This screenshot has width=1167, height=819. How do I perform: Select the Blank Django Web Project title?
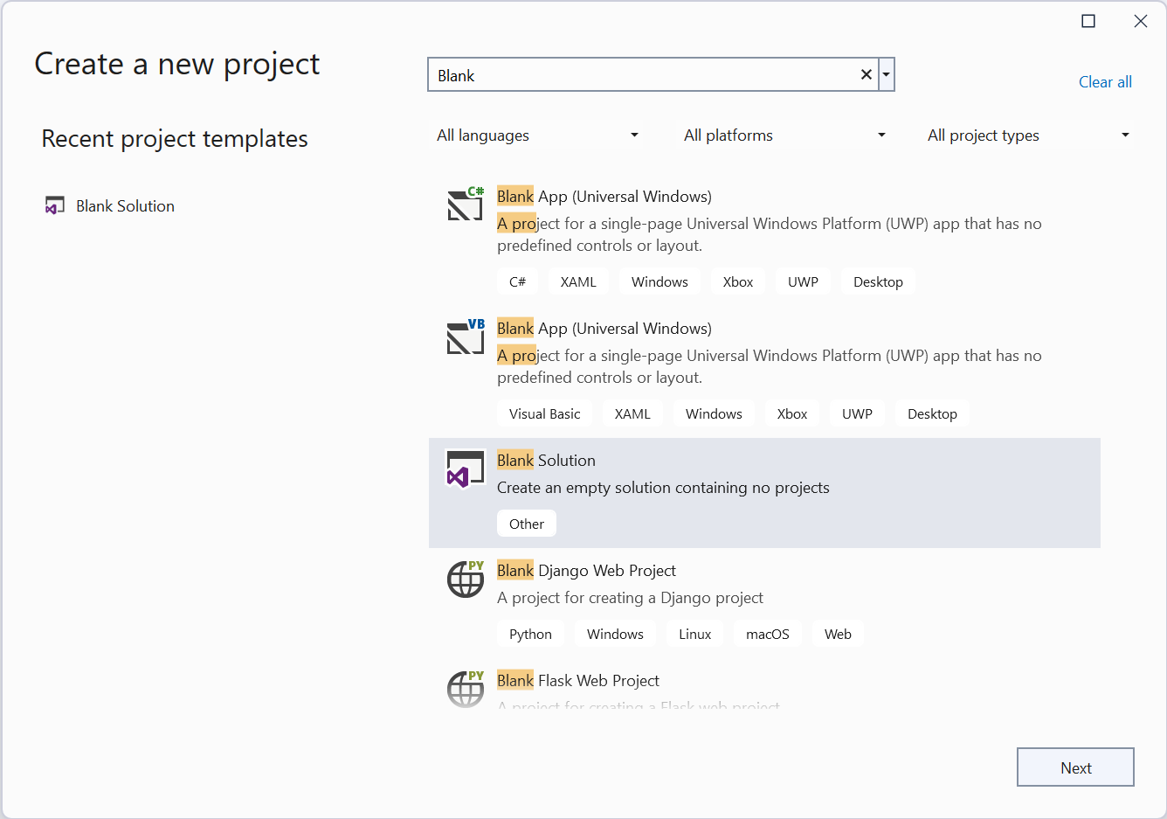[x=586, y=571]
